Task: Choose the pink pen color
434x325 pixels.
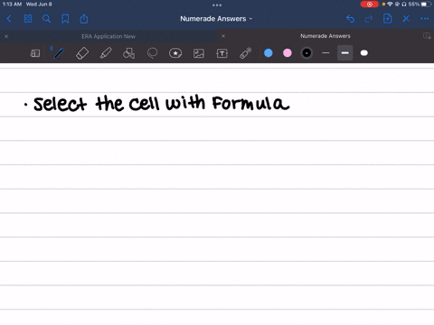Action: tap(288, 53)
